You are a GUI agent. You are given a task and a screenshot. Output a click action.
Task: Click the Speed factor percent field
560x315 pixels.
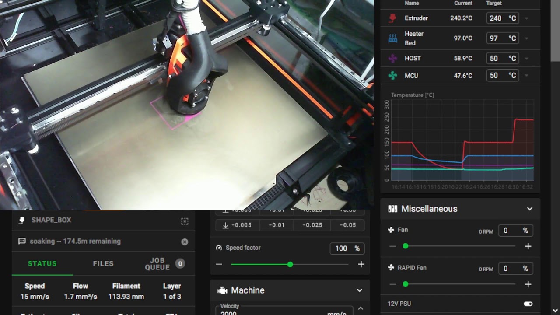pyautogui.click(x=347, y=248)
